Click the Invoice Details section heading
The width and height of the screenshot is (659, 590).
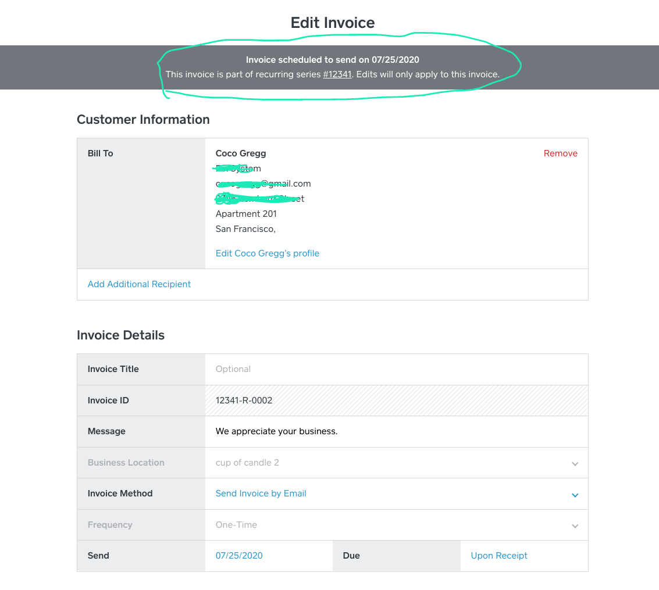point(120,335)
